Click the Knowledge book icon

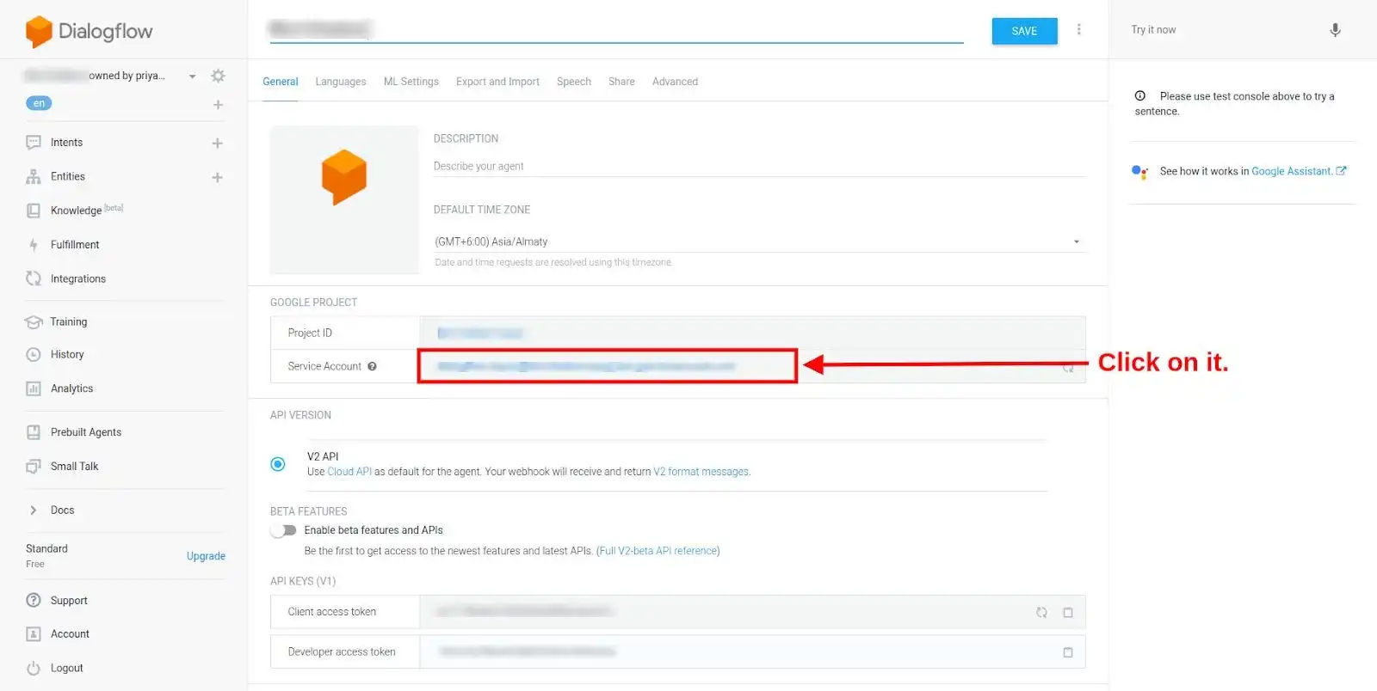click(34, 211)
